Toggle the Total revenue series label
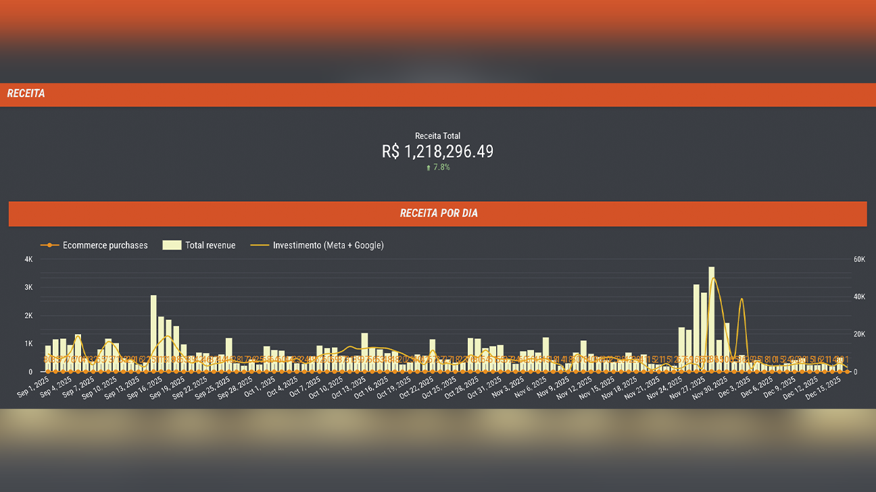Image resolution: width=876 pixels, height=492 pixels. (x=210, y=246)
